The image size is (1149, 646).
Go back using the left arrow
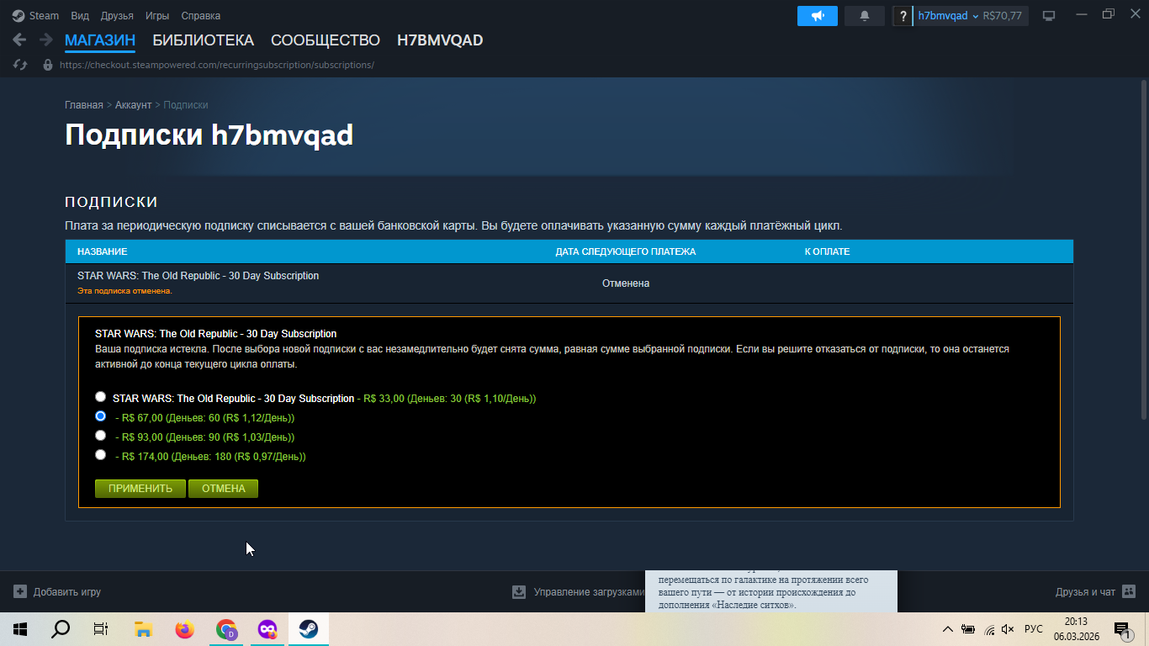pyautogui.click(x=19, y=40)
